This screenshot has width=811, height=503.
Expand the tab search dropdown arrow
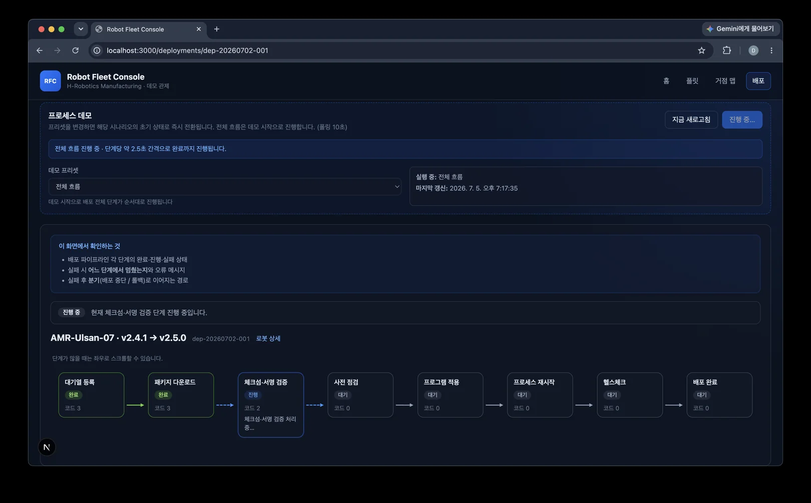81,29
